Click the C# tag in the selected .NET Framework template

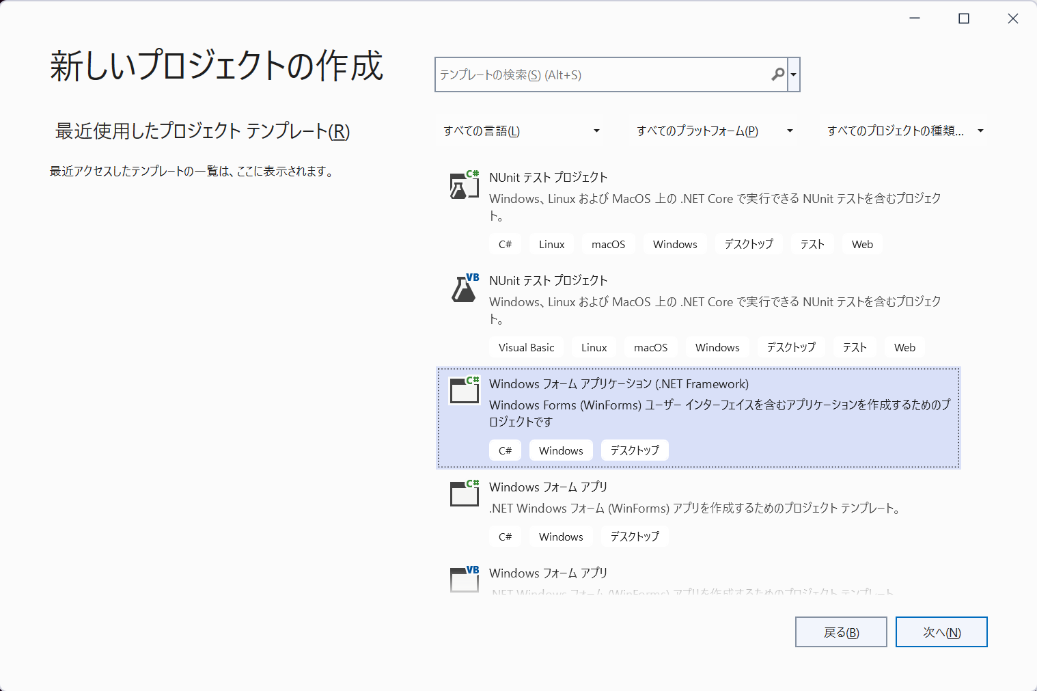pos(505,450)
